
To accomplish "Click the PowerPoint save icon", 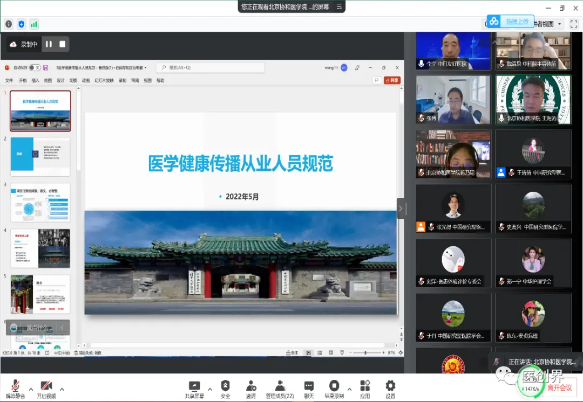I will (x=45, y=67).
